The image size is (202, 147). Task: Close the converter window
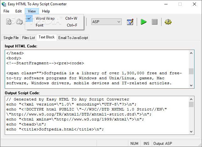pos(194,4)
